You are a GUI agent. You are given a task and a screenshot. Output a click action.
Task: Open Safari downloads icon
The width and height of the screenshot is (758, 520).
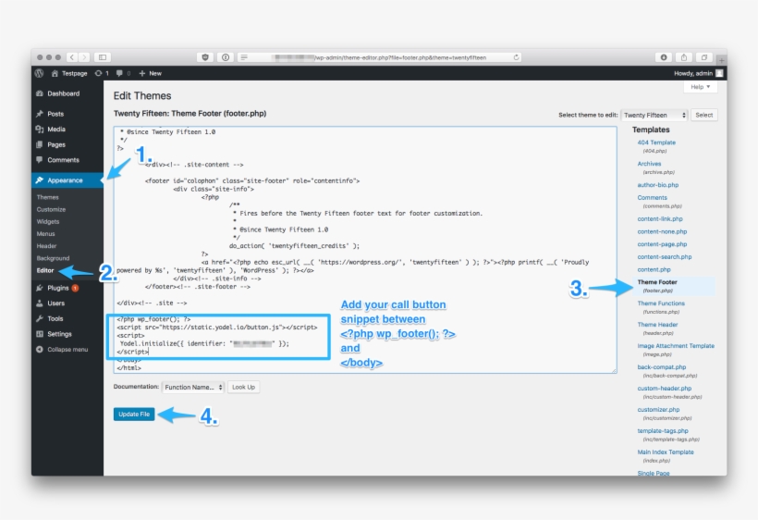tap(664, 57)
